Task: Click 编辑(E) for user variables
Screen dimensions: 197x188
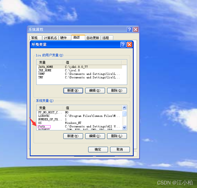Action: click(95, 90)
